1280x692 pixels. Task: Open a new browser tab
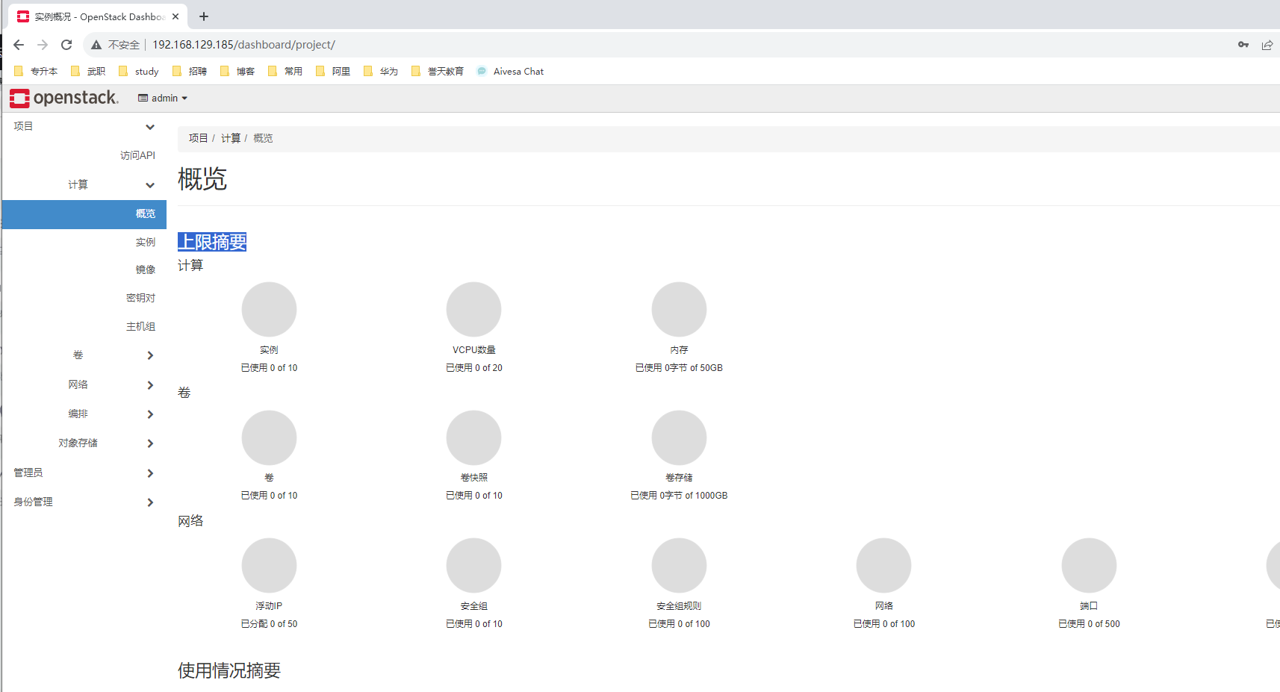click(204, 16)
